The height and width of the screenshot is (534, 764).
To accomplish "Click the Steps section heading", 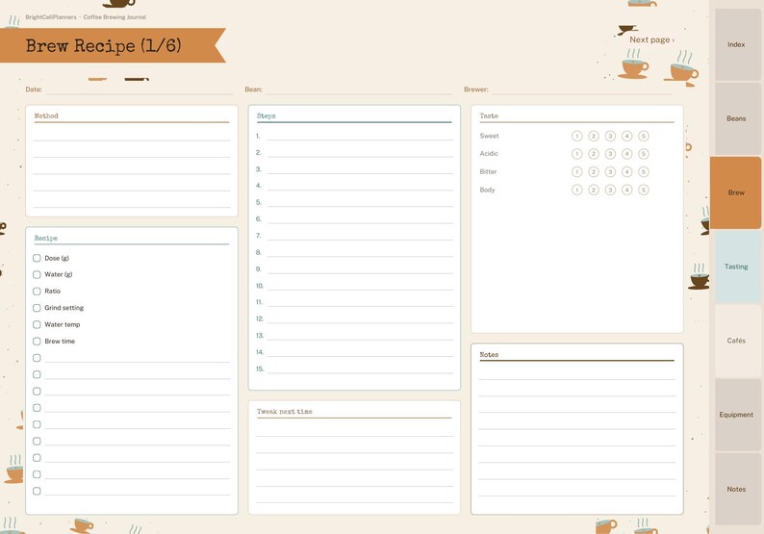I will 266,116.
